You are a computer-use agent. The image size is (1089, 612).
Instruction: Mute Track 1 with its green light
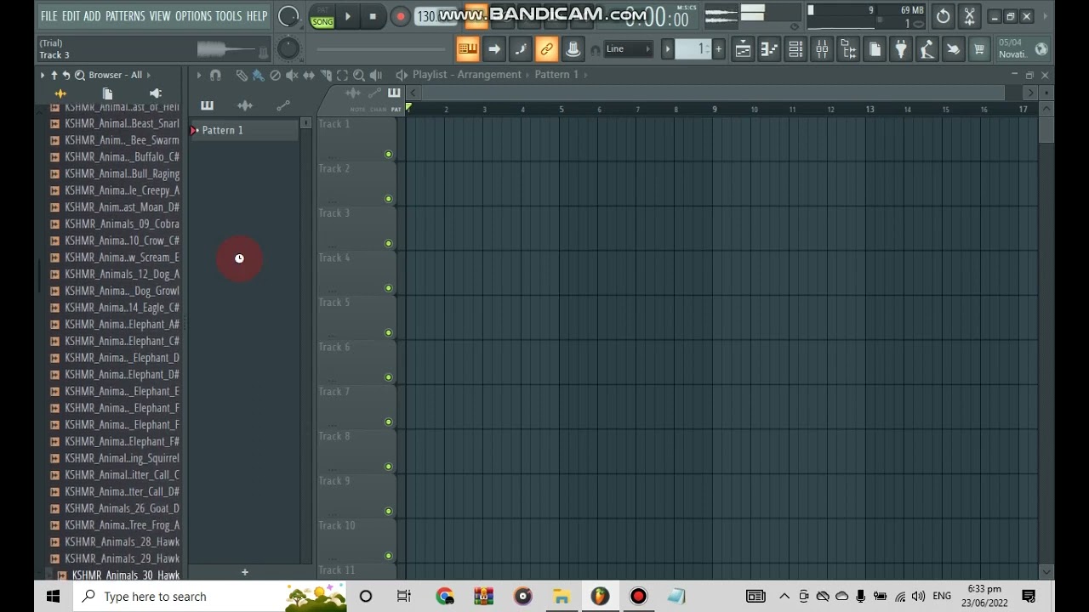pos(389,155)
